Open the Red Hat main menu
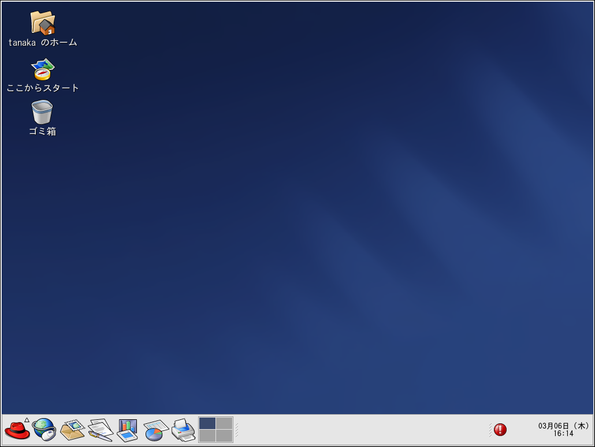Image resolution: width=595 pixels, height=447 pixels. coord(17,430)
